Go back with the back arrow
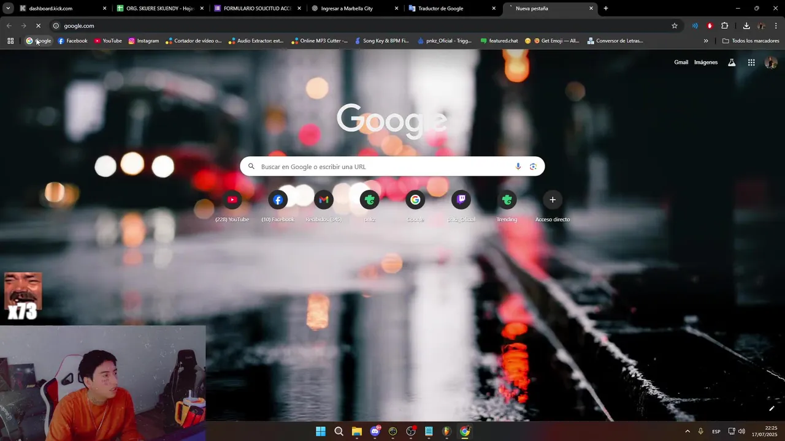Screen dimensions: 785x441 pyautogui.click(x=9, y=26)
